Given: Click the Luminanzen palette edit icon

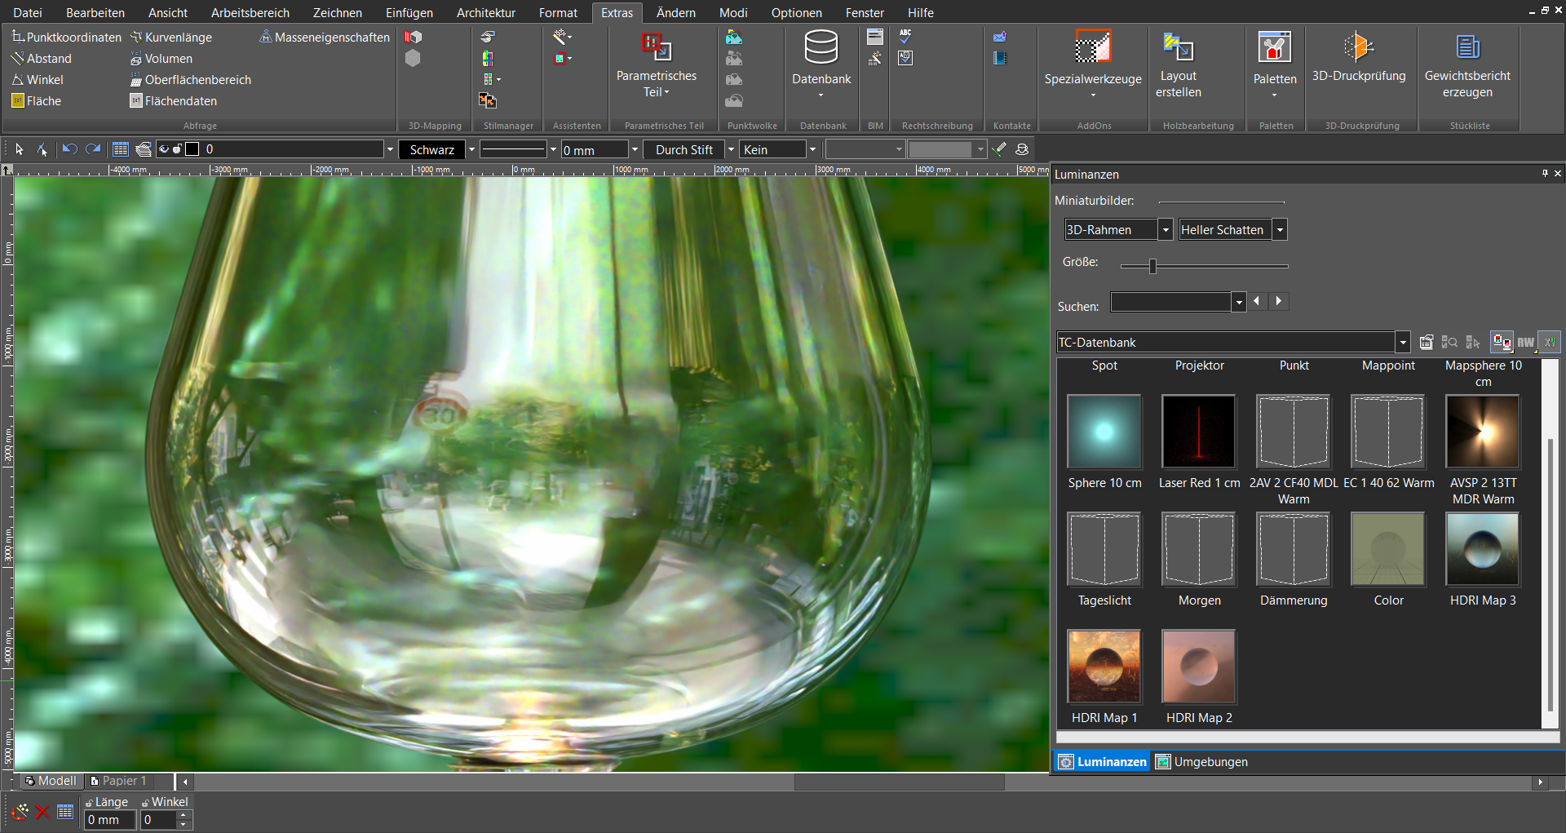Looking at the screenshot, I should [x=1426, y=342].
